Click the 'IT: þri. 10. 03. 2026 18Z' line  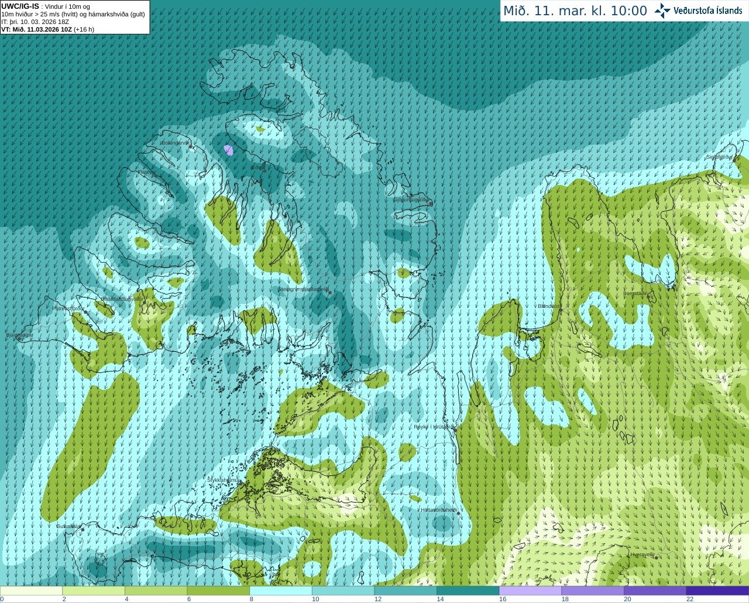coord(35,22)
